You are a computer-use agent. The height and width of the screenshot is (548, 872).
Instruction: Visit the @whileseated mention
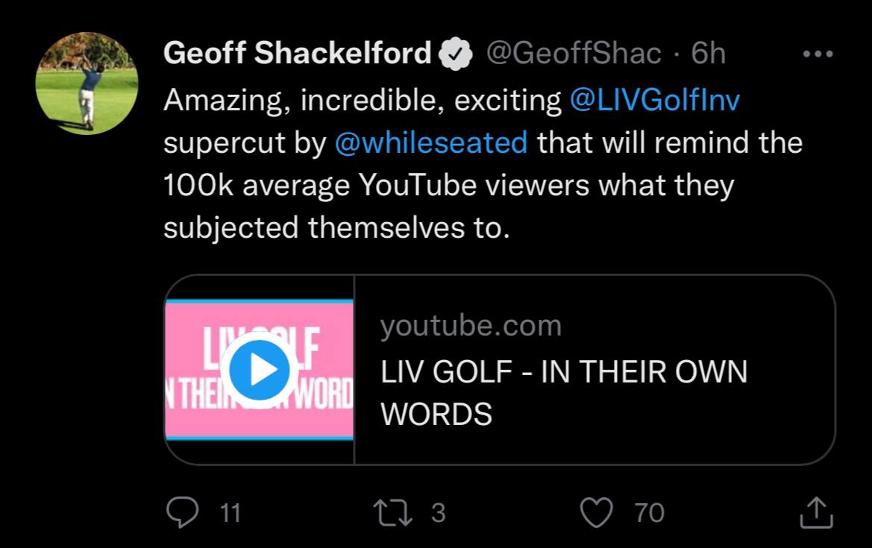click(x=431, y=142)
